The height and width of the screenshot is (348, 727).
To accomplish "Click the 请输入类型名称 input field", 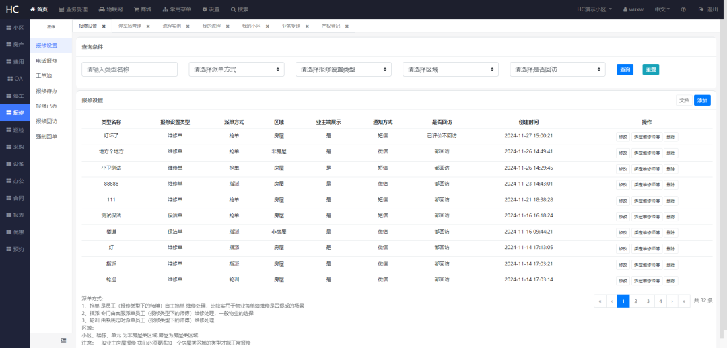I will (129, 69).
